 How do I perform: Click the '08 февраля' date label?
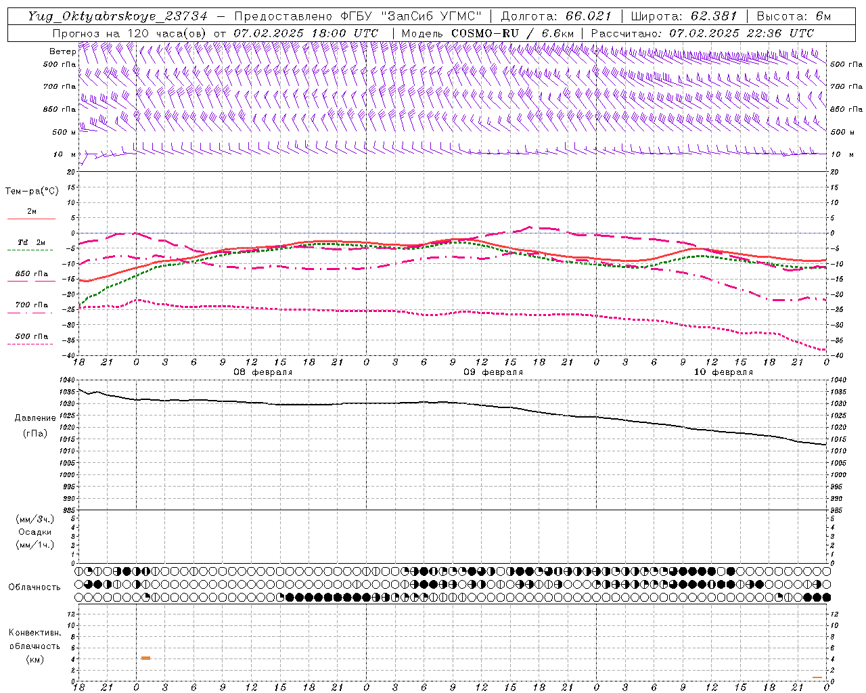[263, 372]
